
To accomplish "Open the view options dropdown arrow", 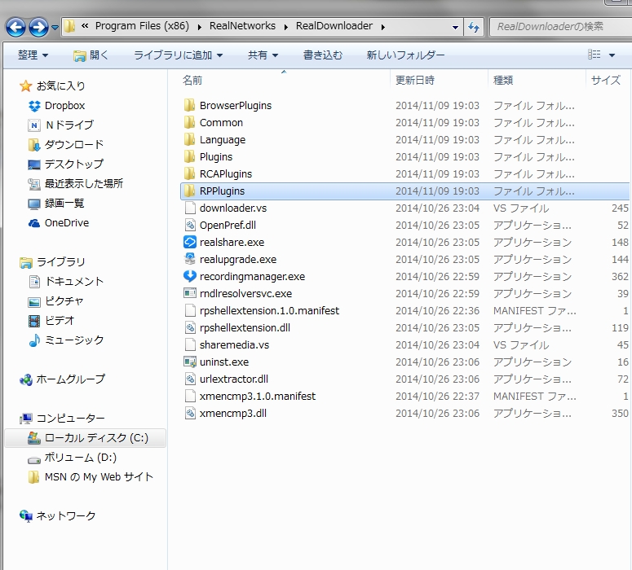I will coord(612,55).
